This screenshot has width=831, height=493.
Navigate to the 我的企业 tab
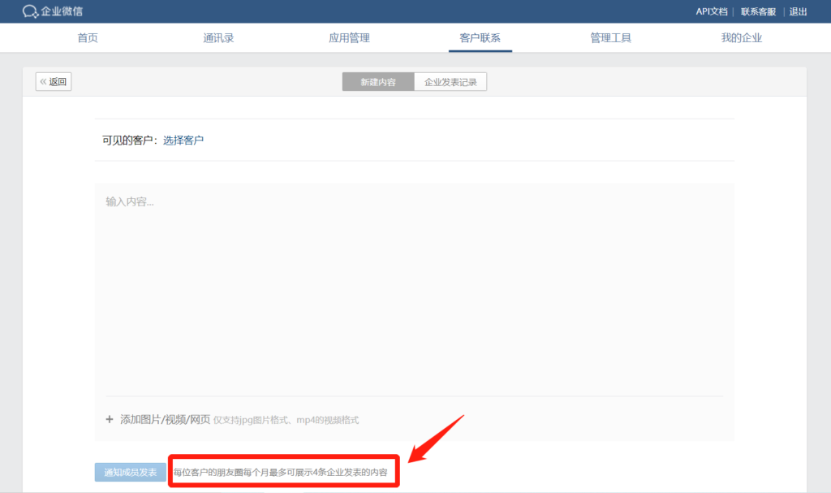[x=741, y=38]
